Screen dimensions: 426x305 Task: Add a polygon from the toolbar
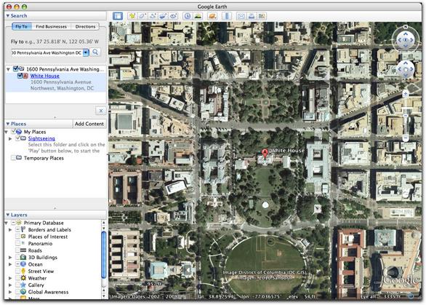142,16
